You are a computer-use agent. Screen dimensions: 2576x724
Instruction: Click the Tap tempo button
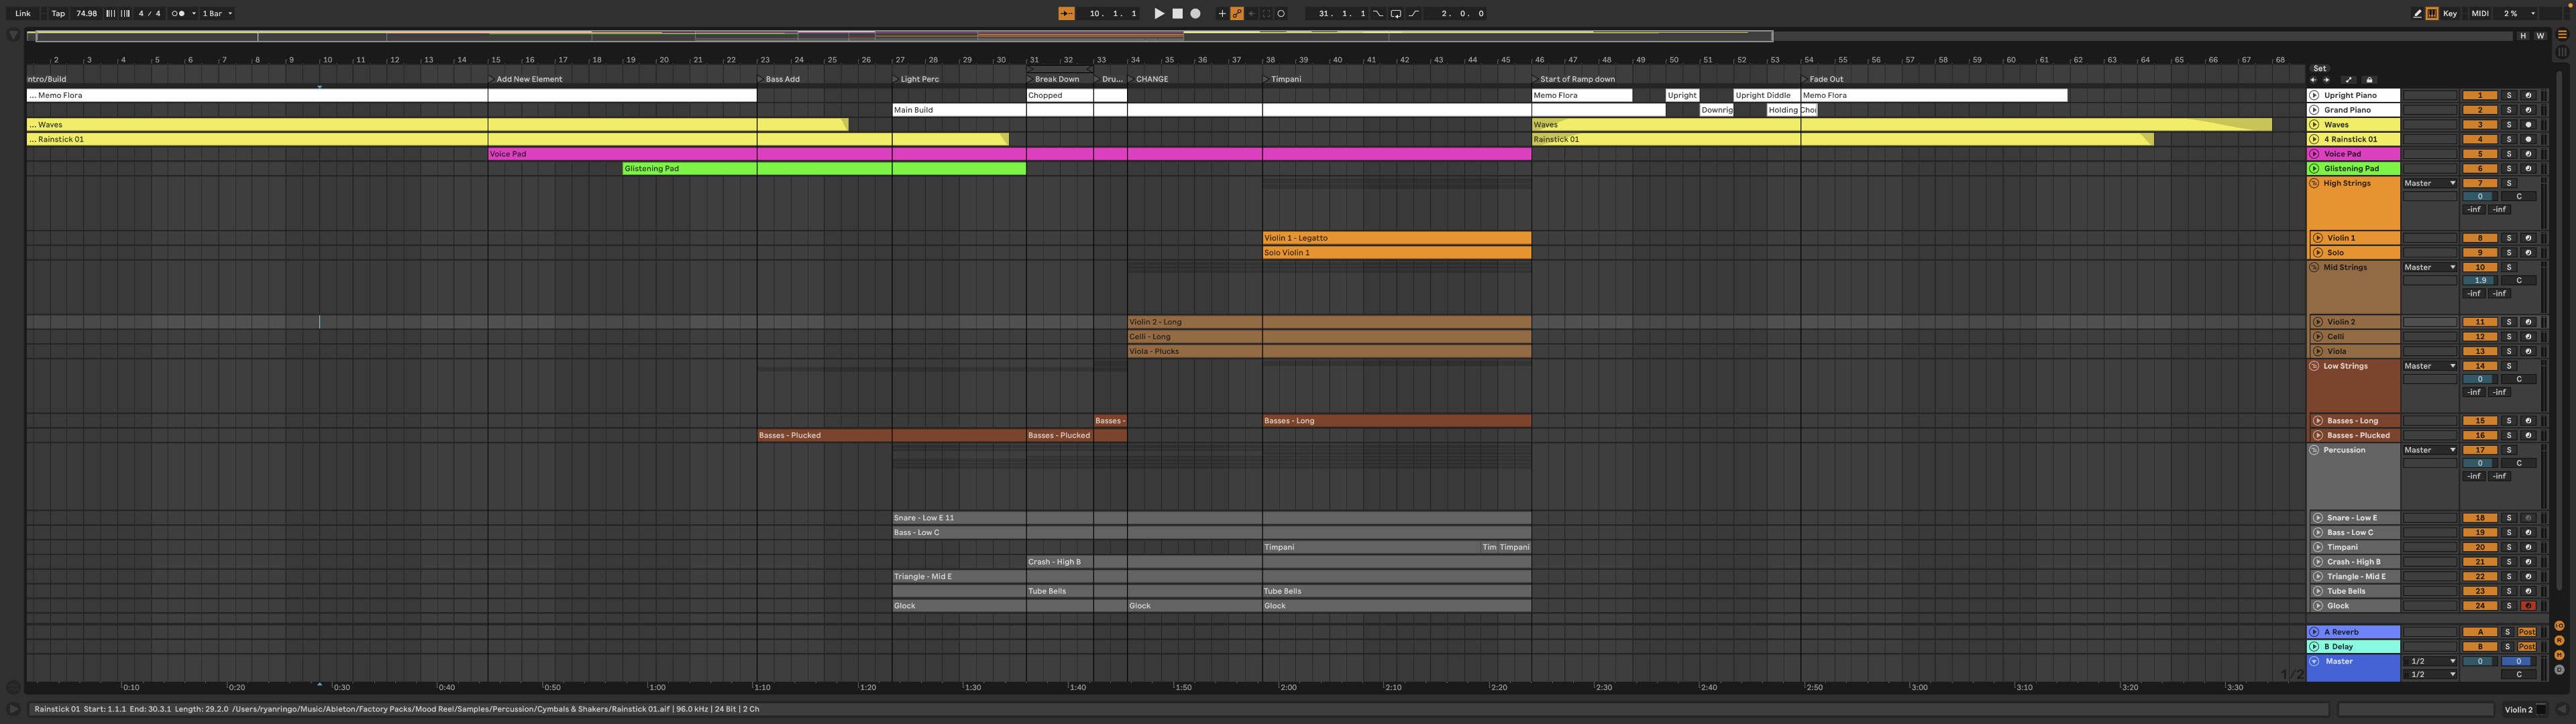tap(58, 14)
